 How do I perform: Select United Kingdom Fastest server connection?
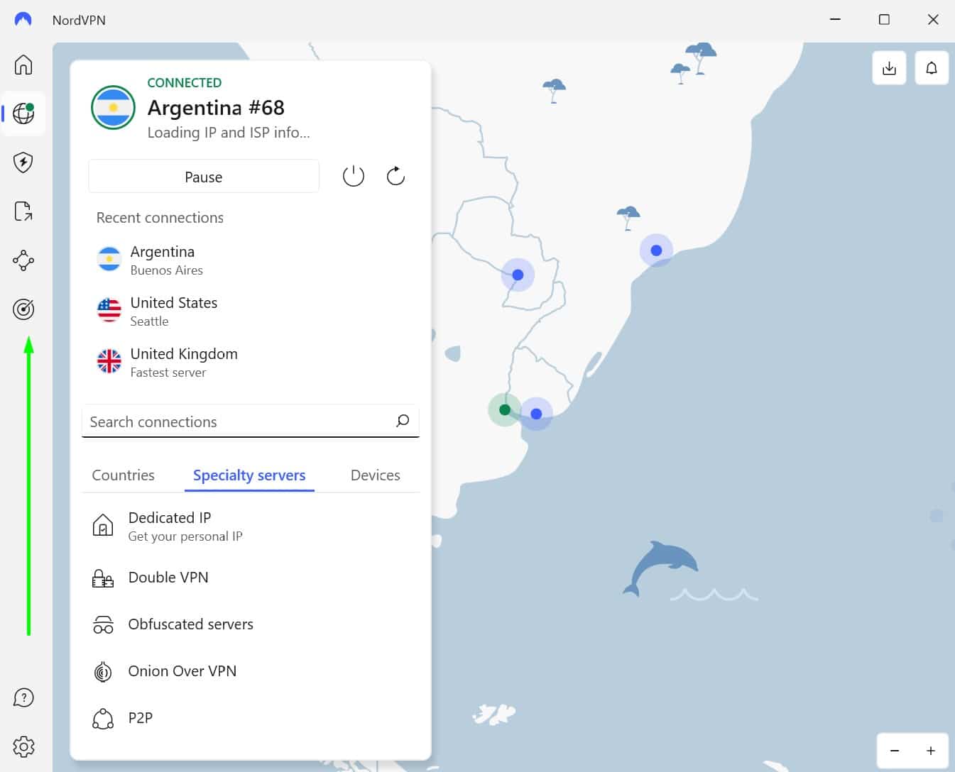250,363
